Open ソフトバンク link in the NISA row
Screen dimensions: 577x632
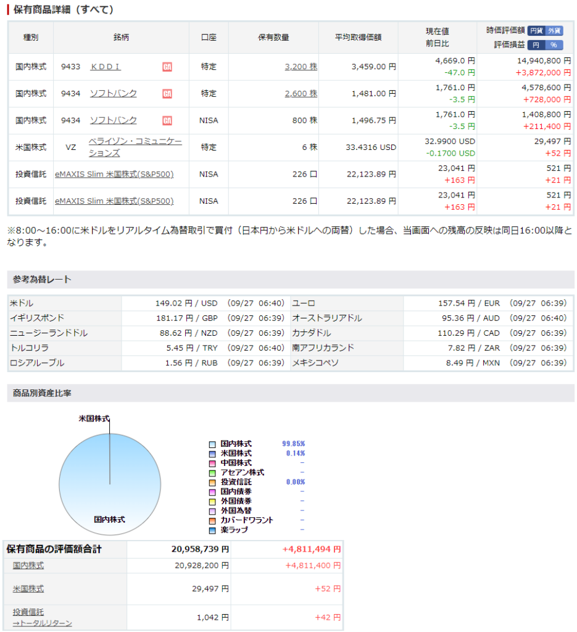(x=114, y=120)
